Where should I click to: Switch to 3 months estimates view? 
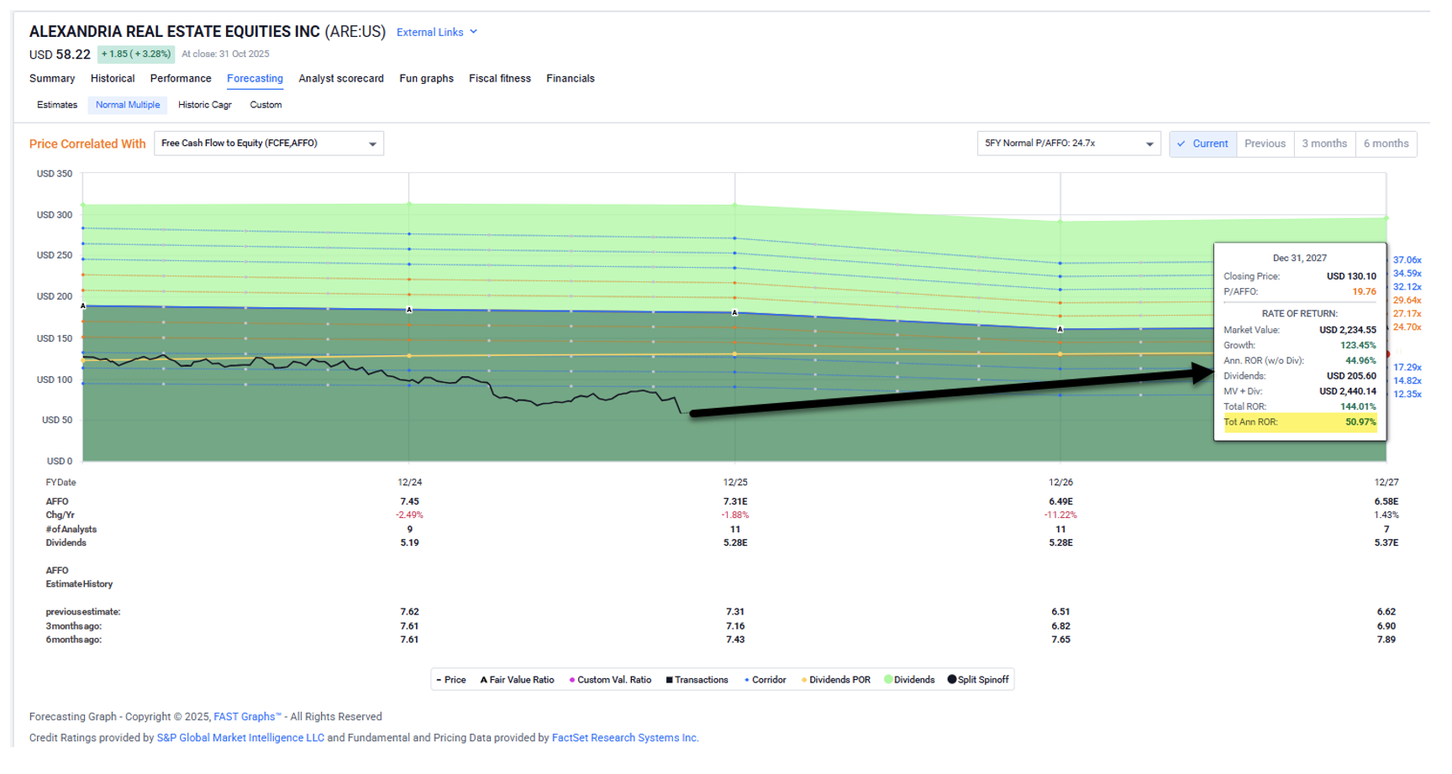pos(1323,144)
